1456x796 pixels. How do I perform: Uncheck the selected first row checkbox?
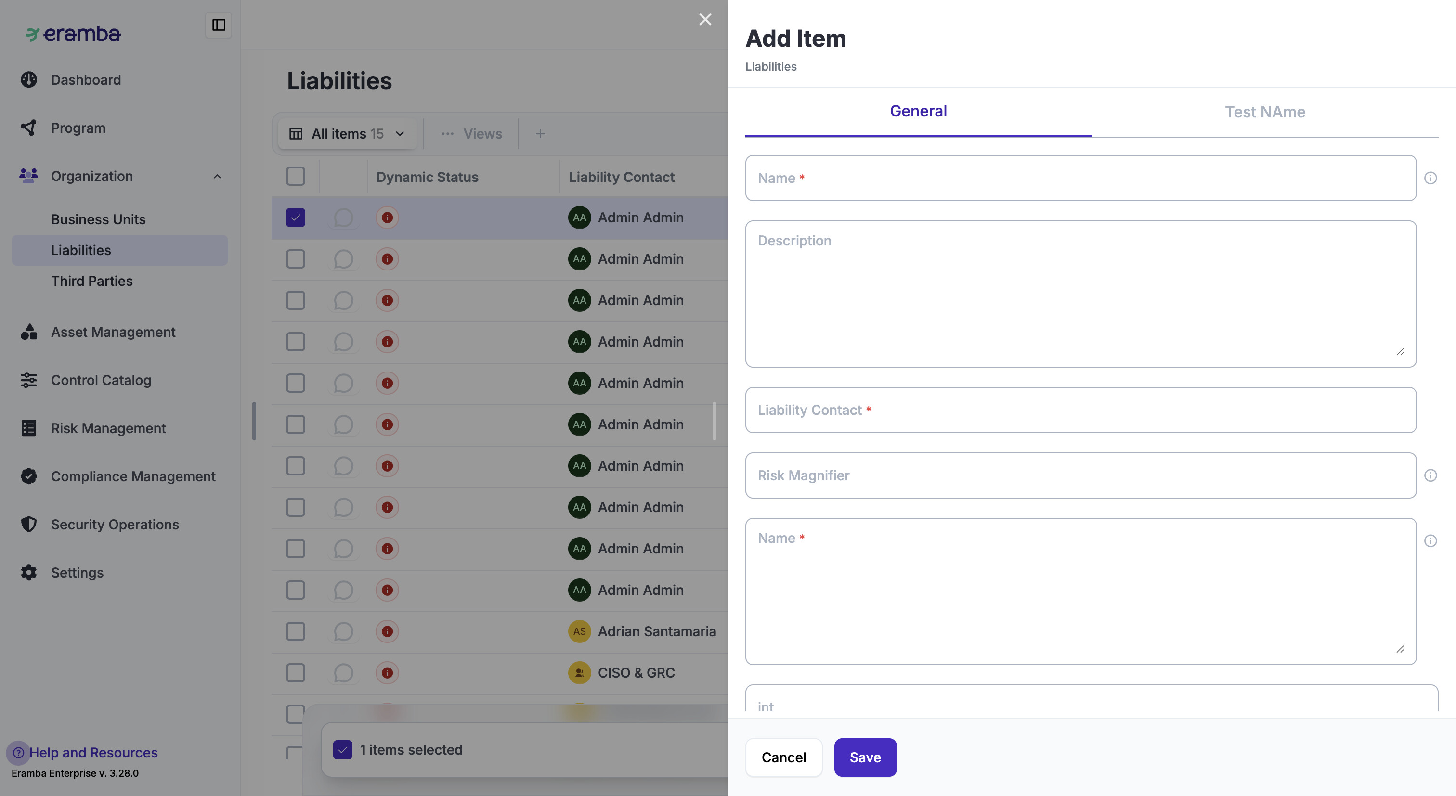(x=296, y=218)
